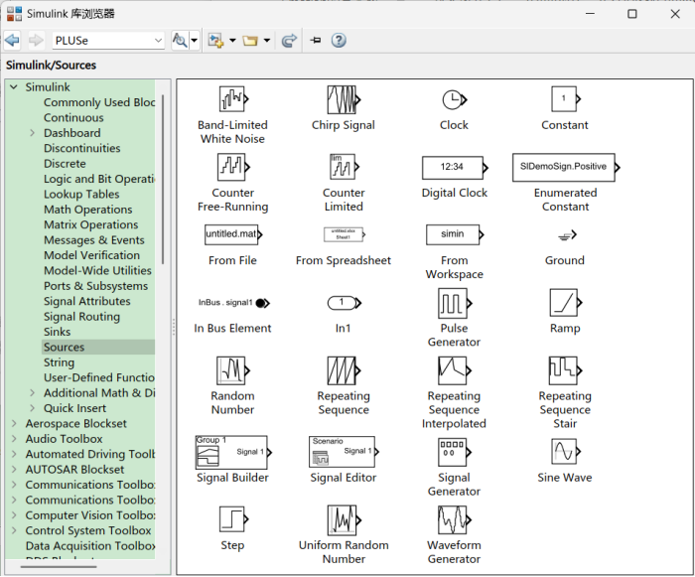The image size is (695, 577).
Task: Select the Signal Routing library
Action: [81, 317]
